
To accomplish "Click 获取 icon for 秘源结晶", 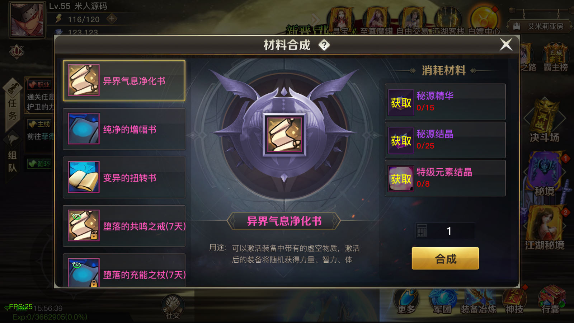I will point(401,141).
